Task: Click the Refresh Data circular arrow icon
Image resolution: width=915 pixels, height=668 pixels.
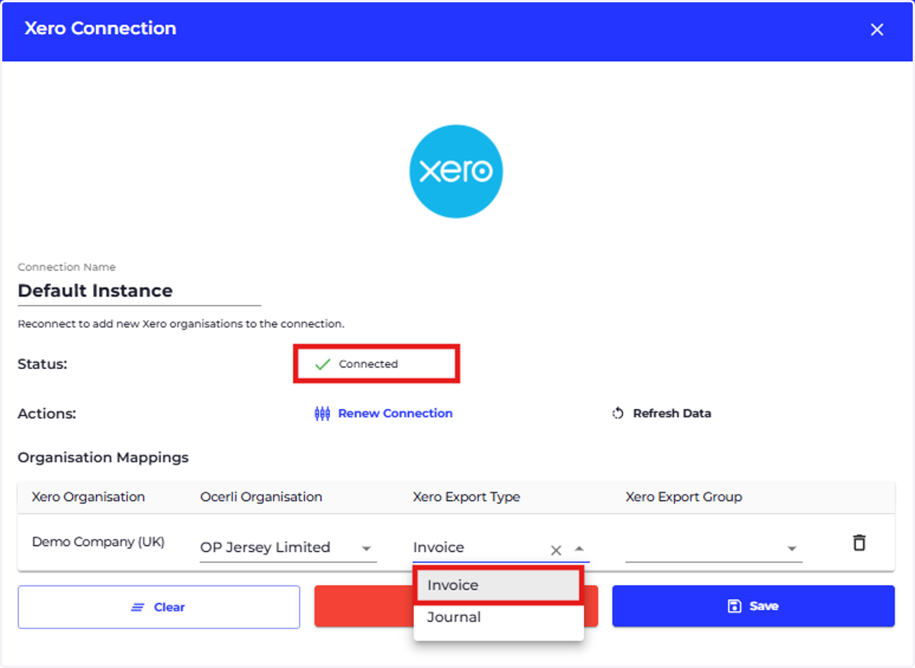Action: (x=618, y=413)
